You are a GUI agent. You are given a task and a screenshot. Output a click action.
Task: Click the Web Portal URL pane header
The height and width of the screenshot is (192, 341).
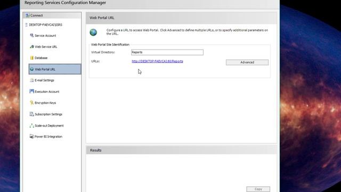181,18
